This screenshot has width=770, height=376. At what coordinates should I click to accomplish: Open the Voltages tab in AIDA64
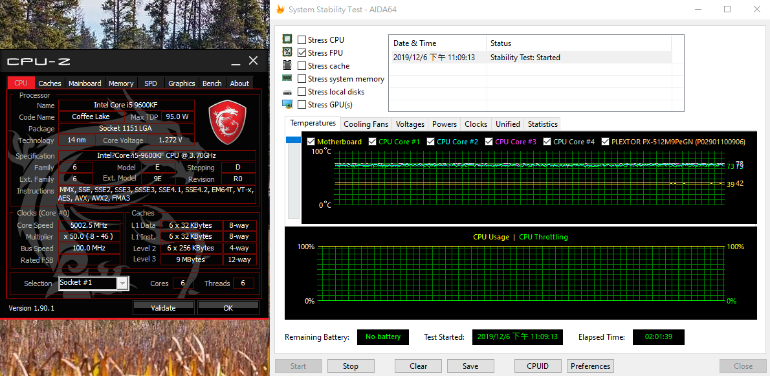click(x=410, y=124)
